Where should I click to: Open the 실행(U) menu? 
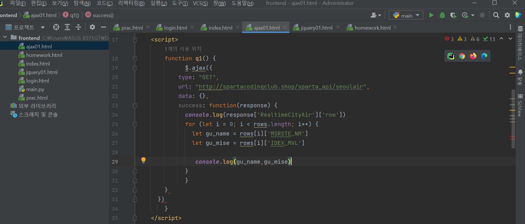[x=159, y=3]
